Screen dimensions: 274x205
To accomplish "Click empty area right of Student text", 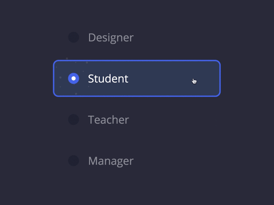I will pos(165,78).
